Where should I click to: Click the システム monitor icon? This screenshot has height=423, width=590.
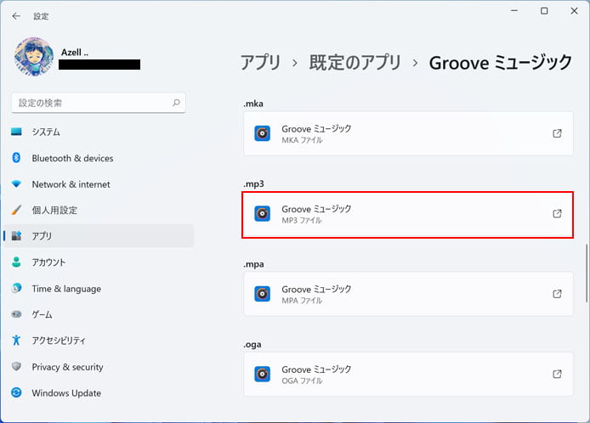[x=16, y=131]
